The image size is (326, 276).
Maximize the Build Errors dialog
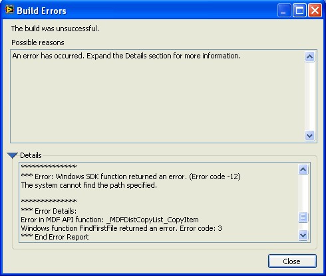tap(299, 11)
